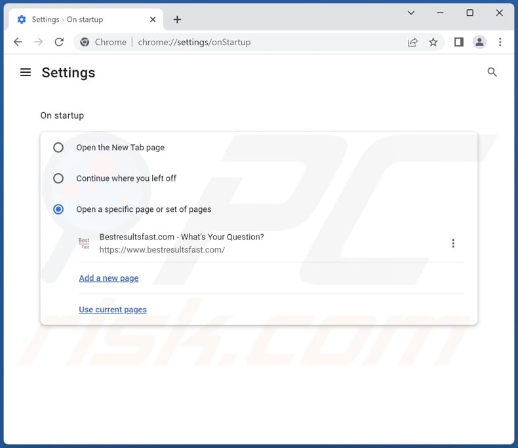518x448 pixels.
Task: Open the Chrome three-dot menu
Action: coord(500,42)
